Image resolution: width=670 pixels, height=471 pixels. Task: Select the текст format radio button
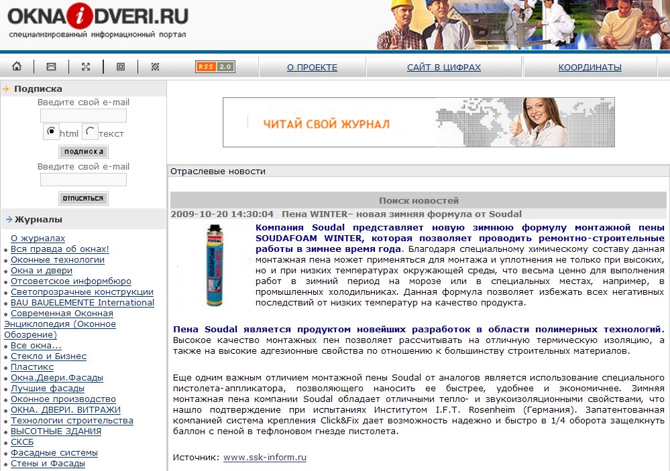pos(90,131)
